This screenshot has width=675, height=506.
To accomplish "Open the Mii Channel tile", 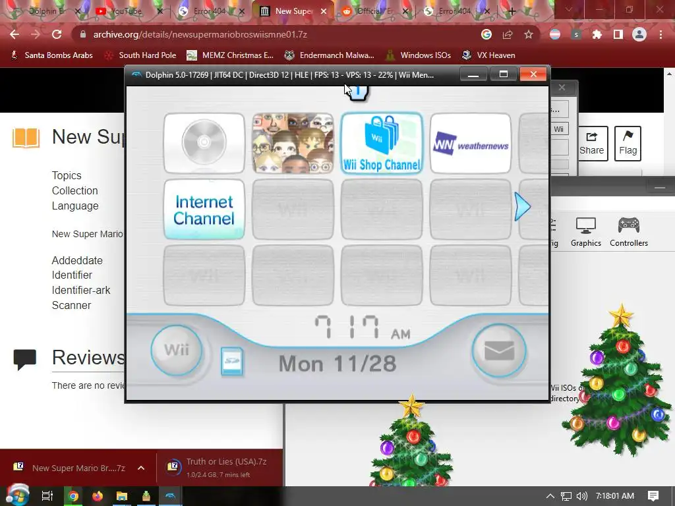I will pos(293,143).
